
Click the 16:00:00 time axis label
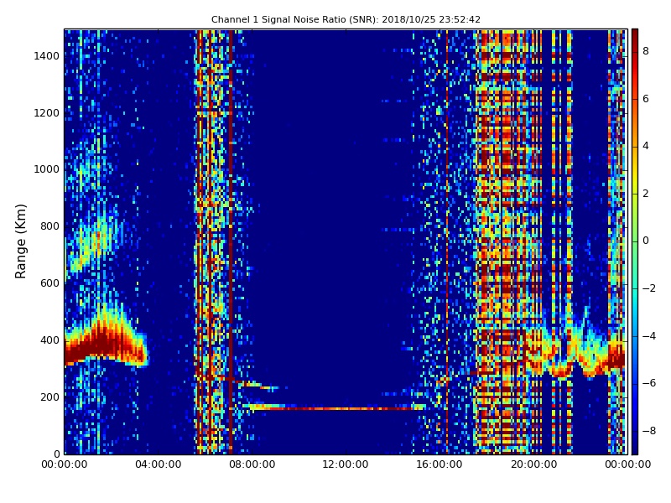click(x=440, y=464)
